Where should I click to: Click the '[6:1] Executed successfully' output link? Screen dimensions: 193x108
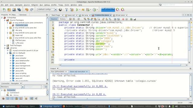[79, 94]
